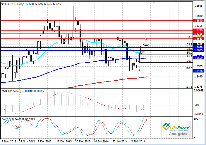Select the blue 1.3559 price label
Screen dimensions: 206x145
(198, 58)
